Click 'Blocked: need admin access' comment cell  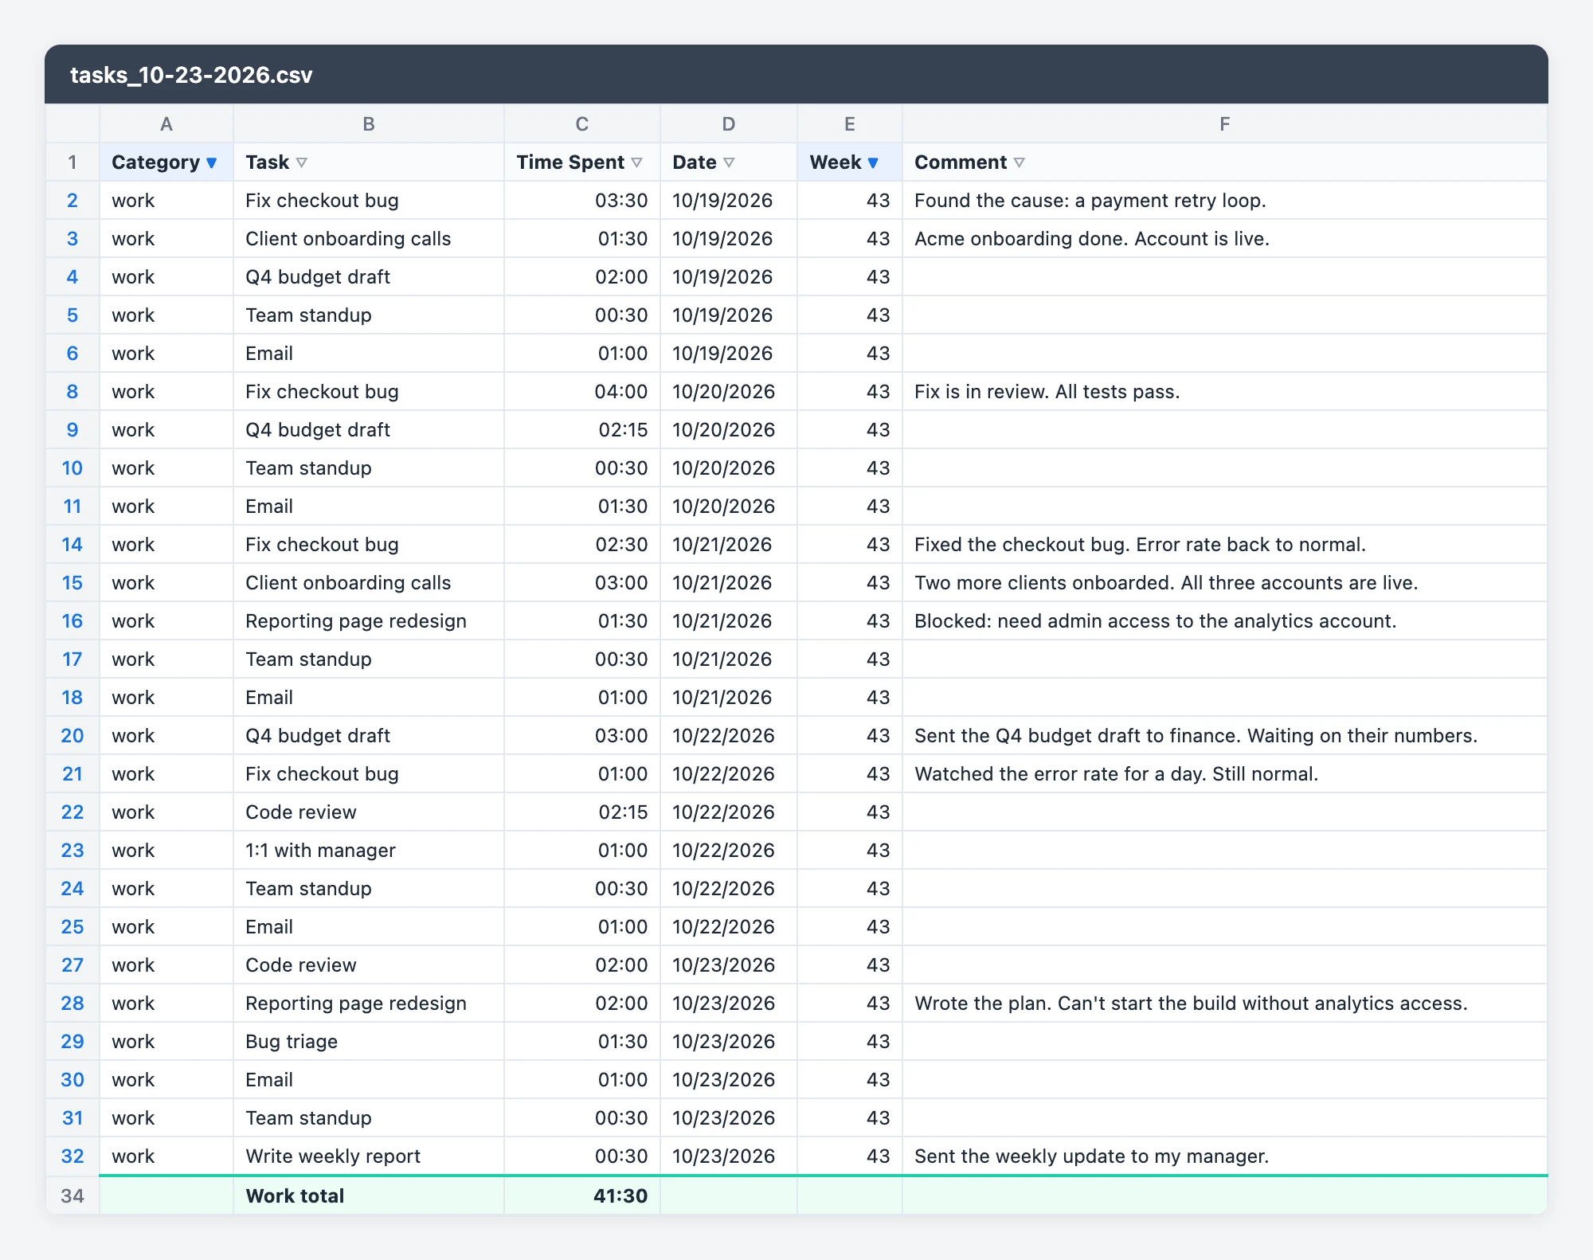click(1225, 621)
